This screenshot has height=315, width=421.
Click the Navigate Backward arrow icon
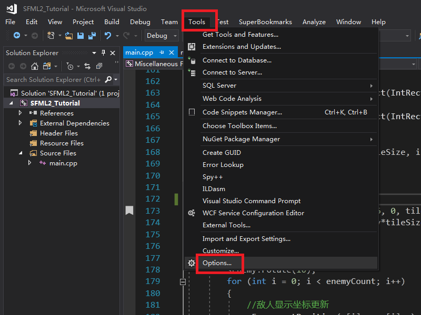pyautogui.click(x=17, y=35)
